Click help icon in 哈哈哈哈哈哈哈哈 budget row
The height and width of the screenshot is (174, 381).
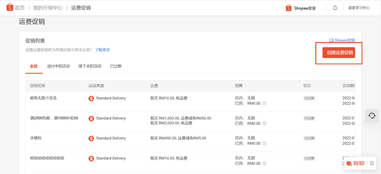tap(265, 163)
